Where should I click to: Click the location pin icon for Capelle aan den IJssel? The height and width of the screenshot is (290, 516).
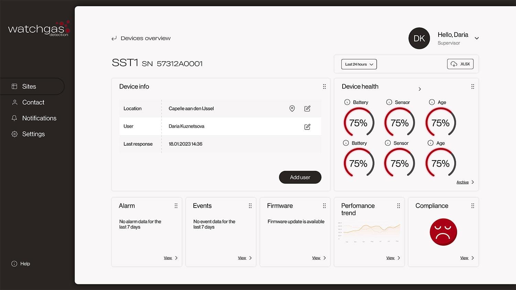click(x=292, y=109)
